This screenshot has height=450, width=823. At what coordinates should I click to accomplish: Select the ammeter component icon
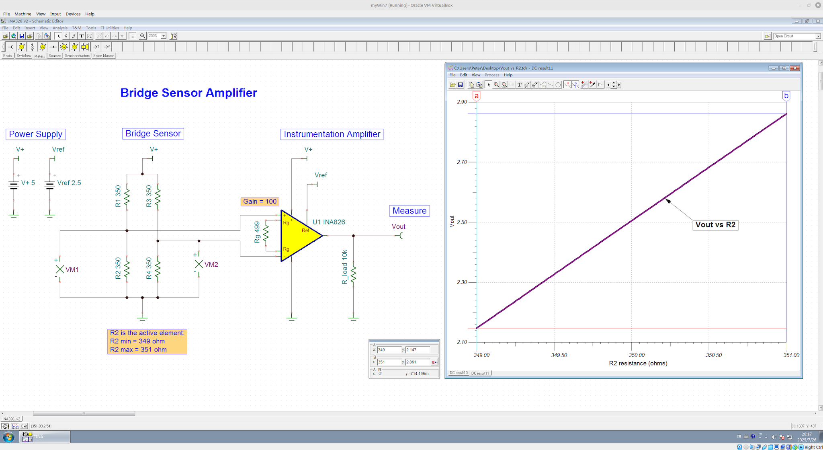(x=43, y=47)
